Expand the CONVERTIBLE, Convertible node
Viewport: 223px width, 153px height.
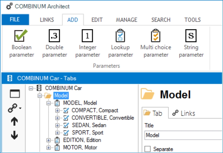[57, 118]
